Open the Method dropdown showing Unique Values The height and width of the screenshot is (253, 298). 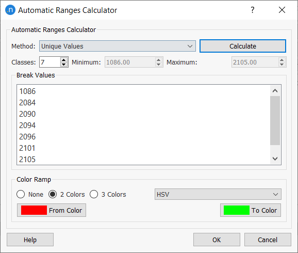click(118, 46)
